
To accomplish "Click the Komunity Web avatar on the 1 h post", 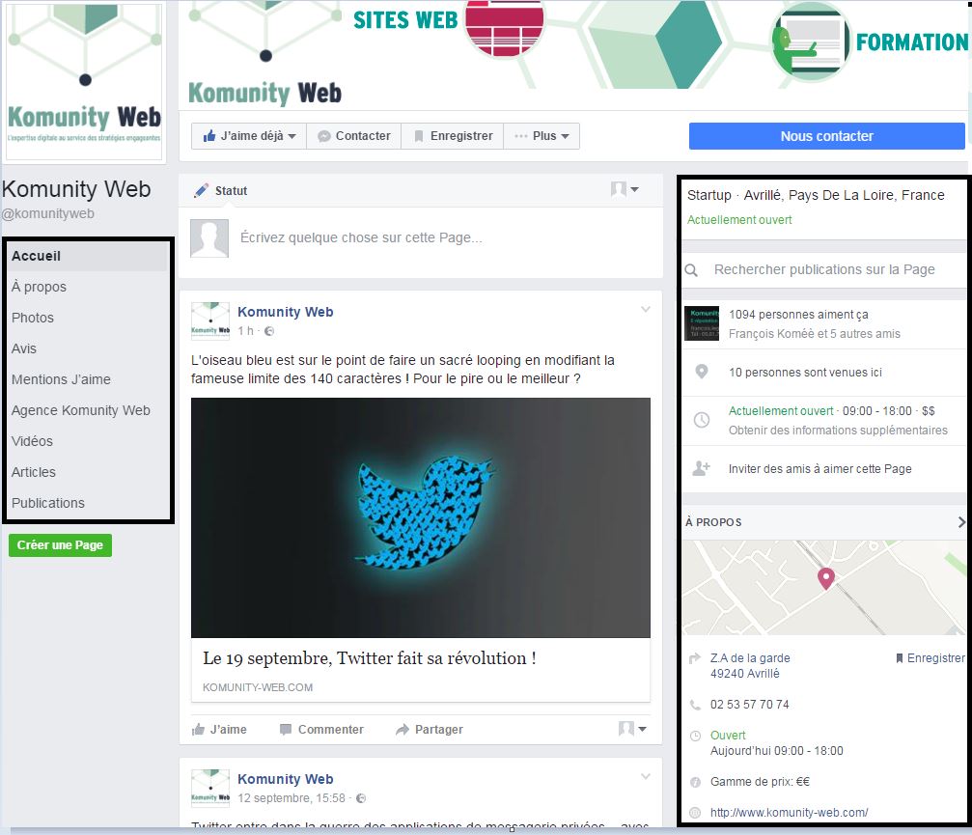I will pyautogui.click(x=210, y=320).
